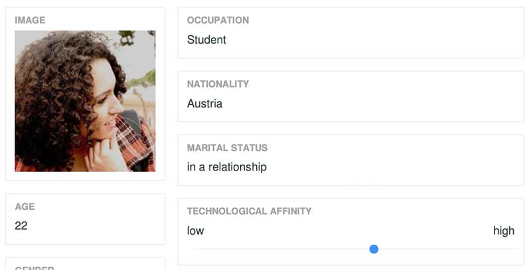Click the 'high' slider label

click(504, 231)
